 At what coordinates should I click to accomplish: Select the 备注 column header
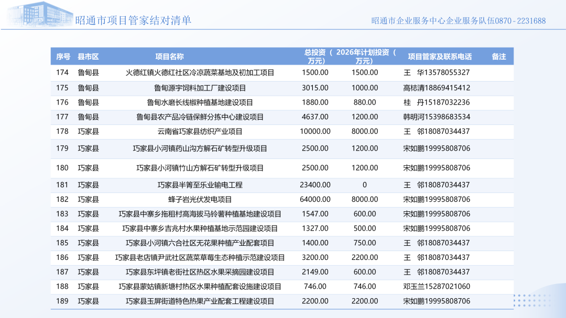click(x=499, y=56)
